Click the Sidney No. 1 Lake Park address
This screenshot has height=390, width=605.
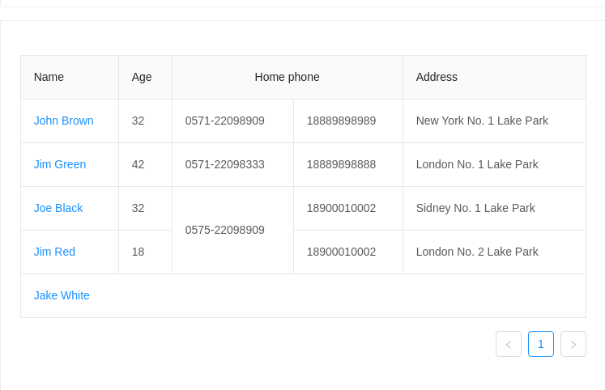[x=475, y=208]
